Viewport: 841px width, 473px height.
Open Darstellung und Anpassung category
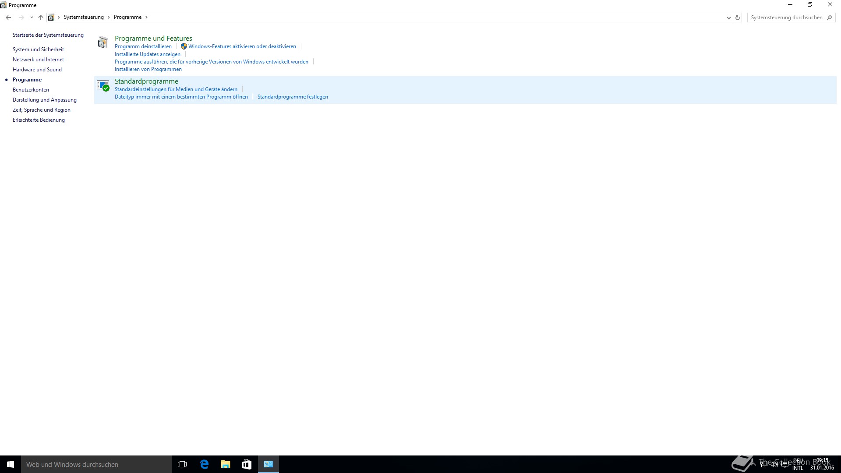pyautogui.click(x=45, y=100)
